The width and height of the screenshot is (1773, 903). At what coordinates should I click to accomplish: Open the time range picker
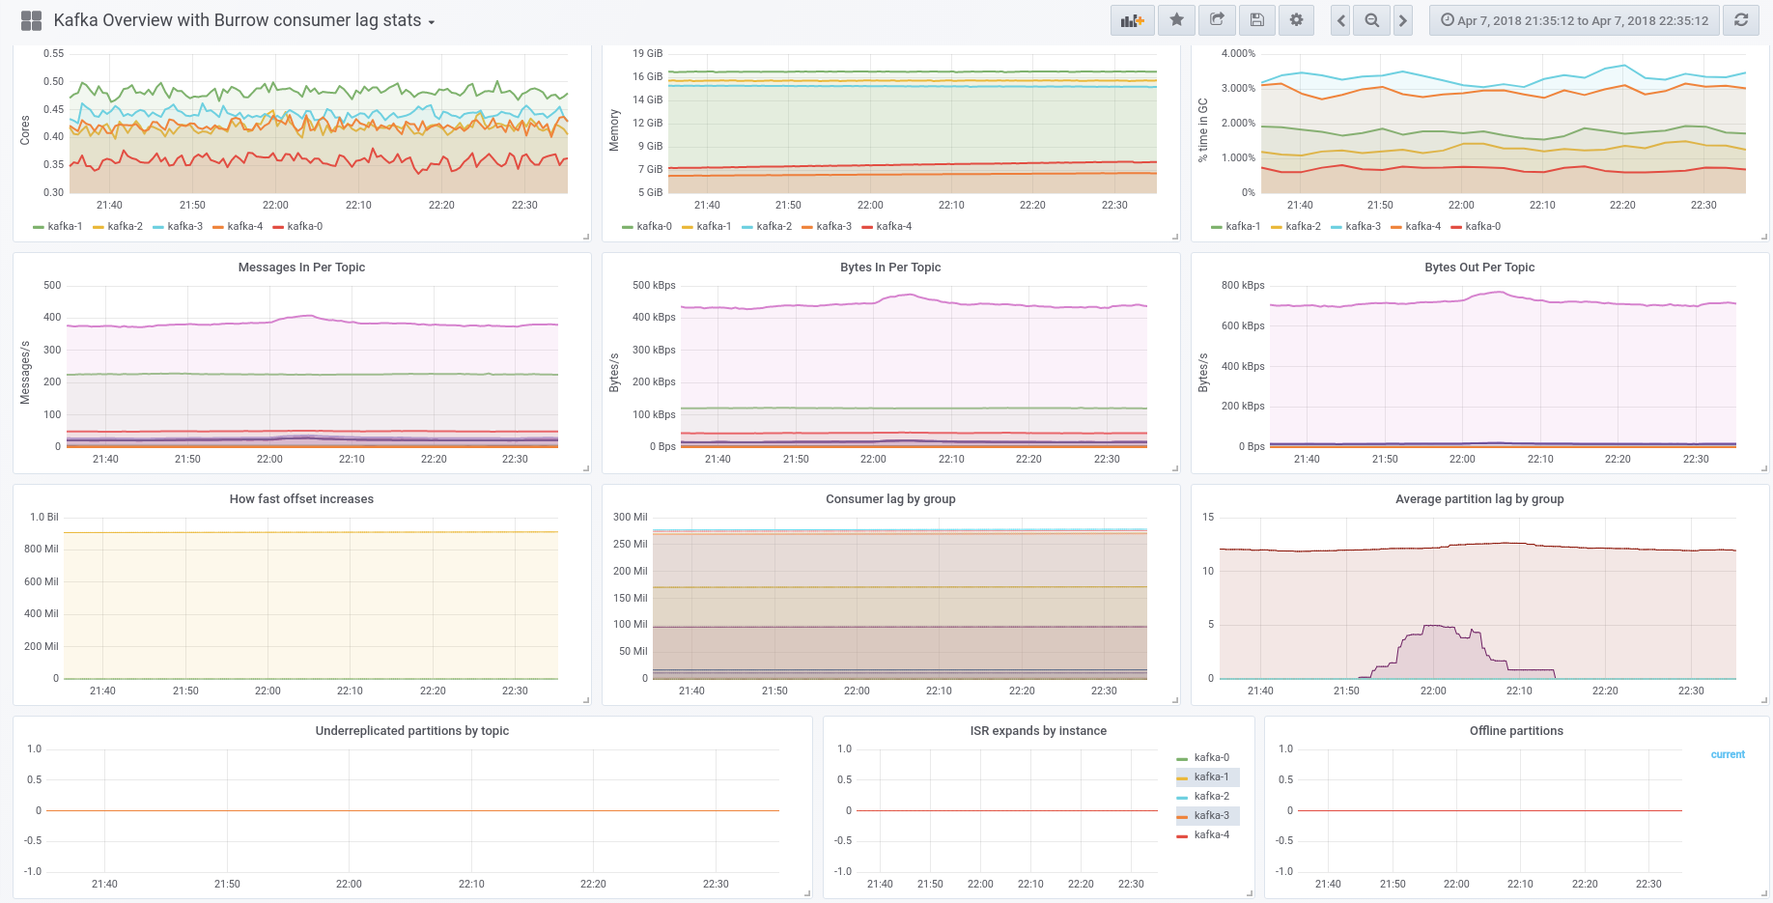click(x=1574, y=20)
